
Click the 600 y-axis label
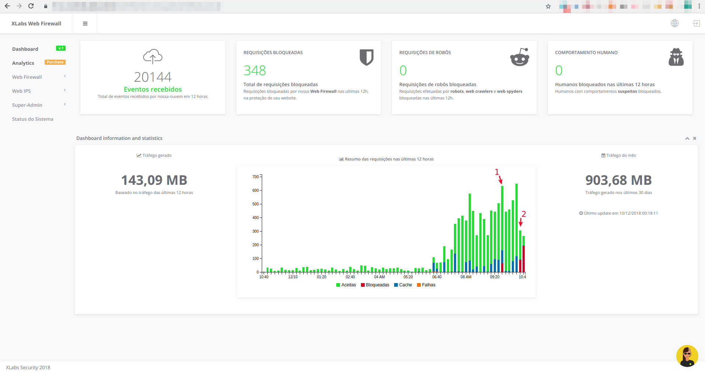(x=256, y=190)
